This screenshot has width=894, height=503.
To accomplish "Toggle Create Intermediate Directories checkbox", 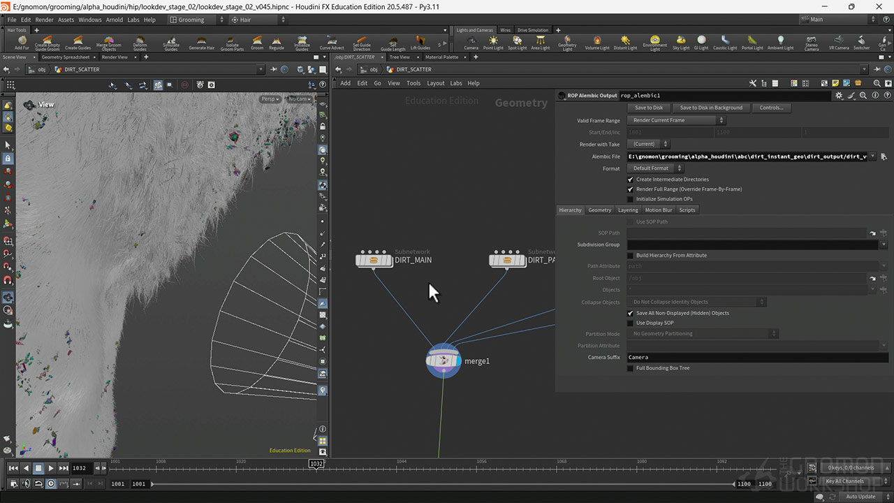I will tap(630, 180).
